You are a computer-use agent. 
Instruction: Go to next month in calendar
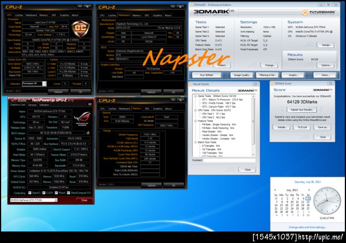coord(309,189)
